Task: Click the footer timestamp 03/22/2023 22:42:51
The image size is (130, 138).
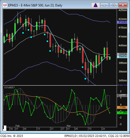Action: 93,136
